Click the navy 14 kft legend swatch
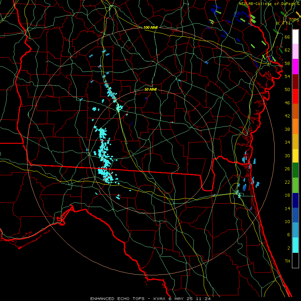301x301 pixels. point(295,200)
